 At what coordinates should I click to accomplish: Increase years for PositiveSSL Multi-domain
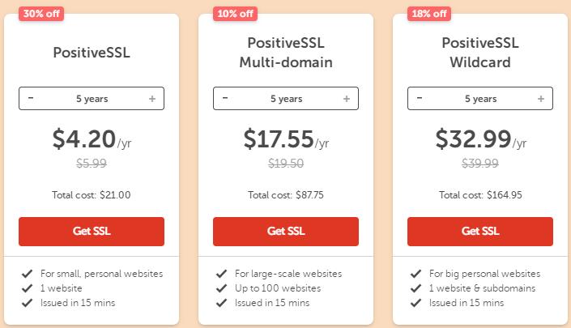[x=346, y=99]
